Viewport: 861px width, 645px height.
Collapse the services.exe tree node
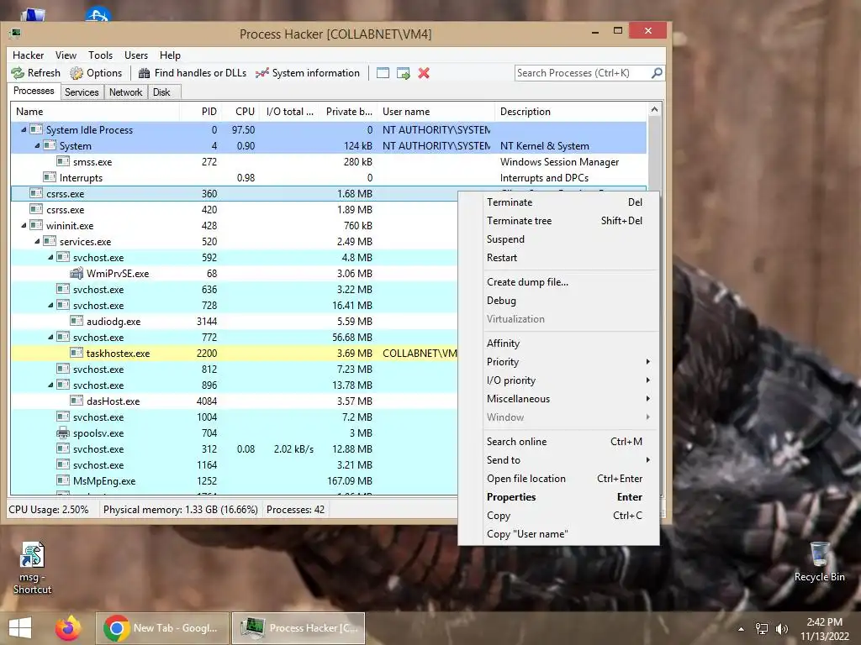(37, 241)
